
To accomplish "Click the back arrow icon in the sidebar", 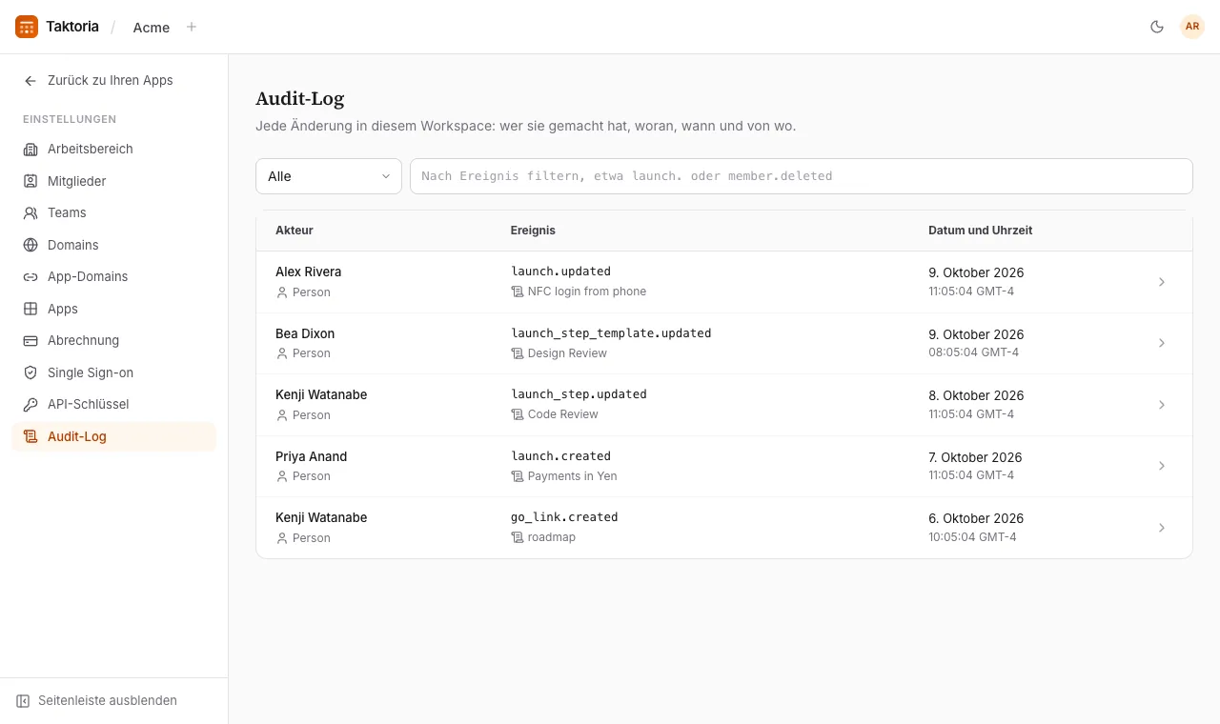I will 30,81.
